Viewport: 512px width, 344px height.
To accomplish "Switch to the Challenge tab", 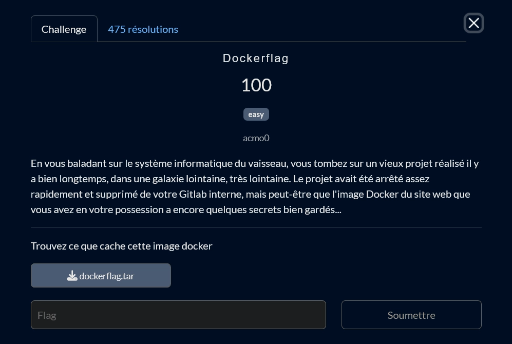I will pyautogui.click(x=64, y=29).
